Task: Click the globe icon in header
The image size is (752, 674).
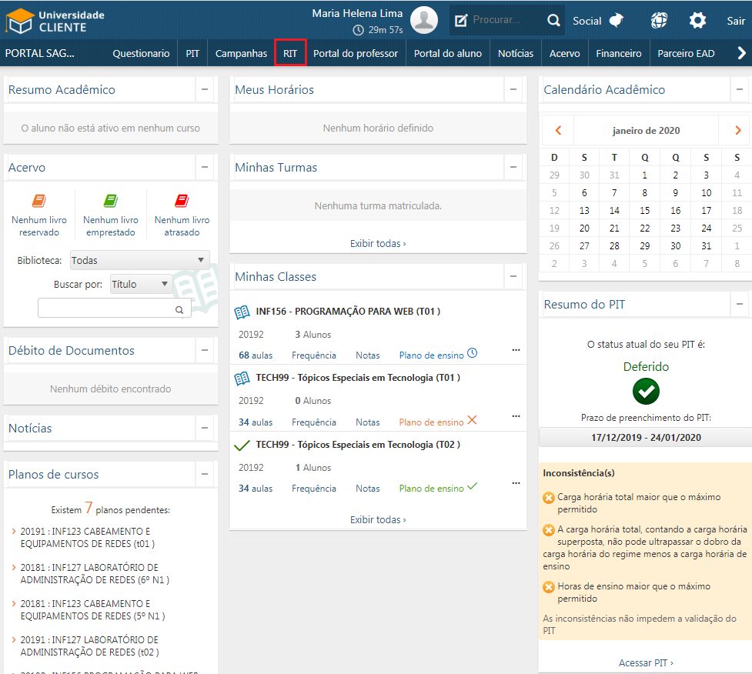Action: [659, 21]
